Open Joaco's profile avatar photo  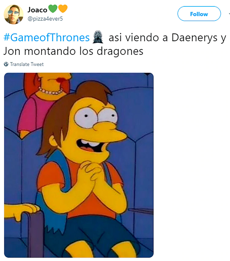14,14
